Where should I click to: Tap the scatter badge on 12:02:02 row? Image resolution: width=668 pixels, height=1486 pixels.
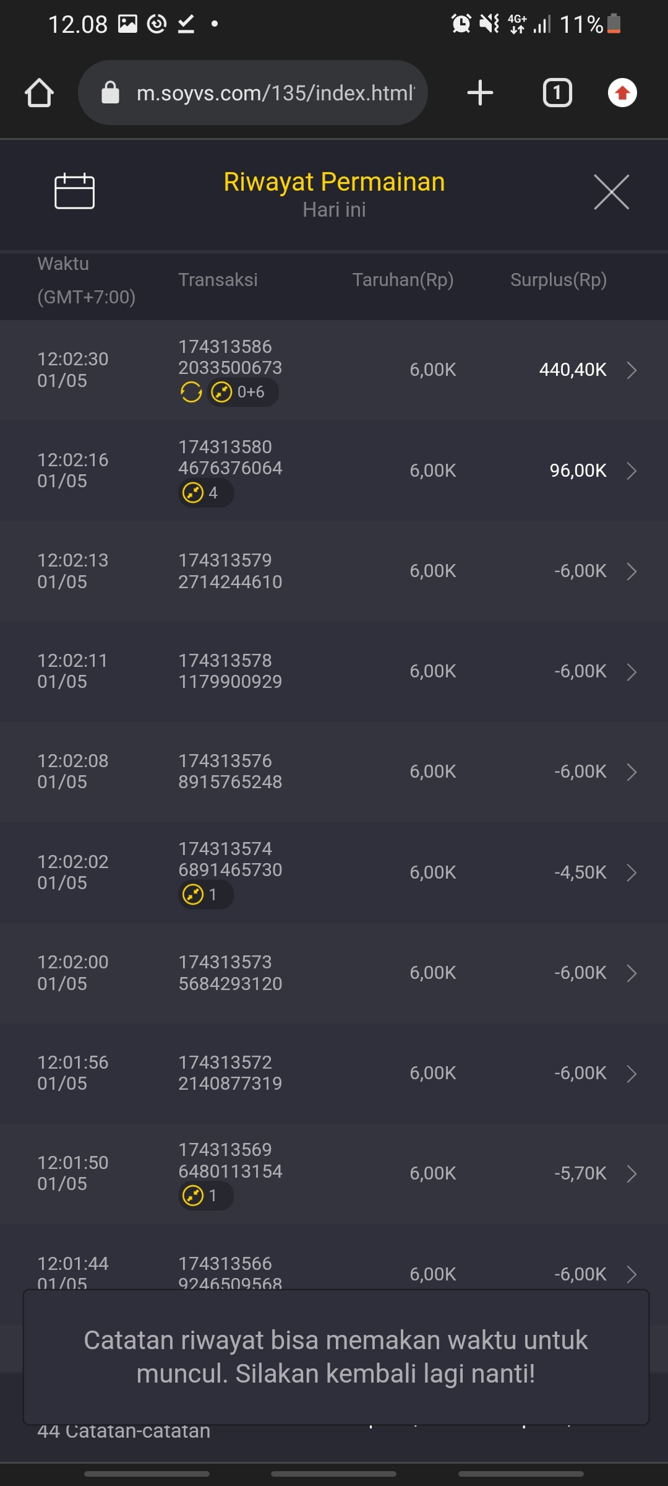point(205,895)
